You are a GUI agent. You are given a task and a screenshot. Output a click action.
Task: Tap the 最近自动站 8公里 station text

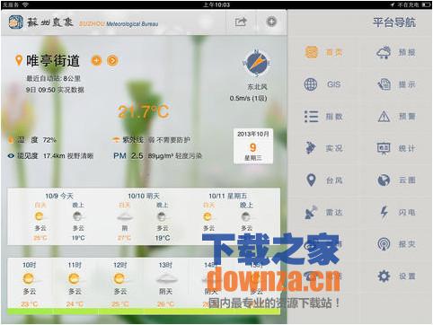click(x=54, y=79)
